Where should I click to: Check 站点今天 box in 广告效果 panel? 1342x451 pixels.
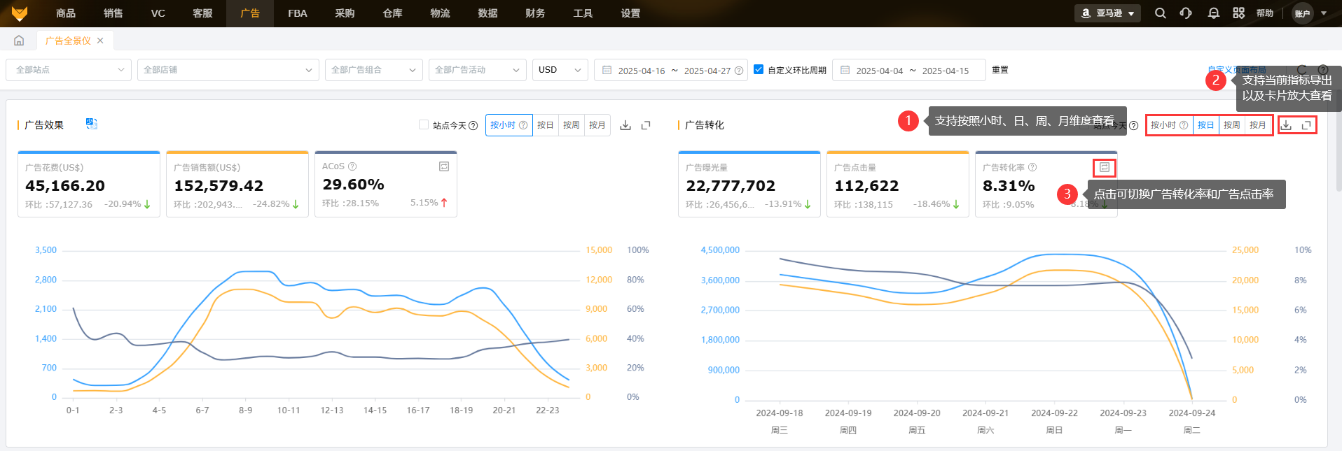(x=424, y=124)
